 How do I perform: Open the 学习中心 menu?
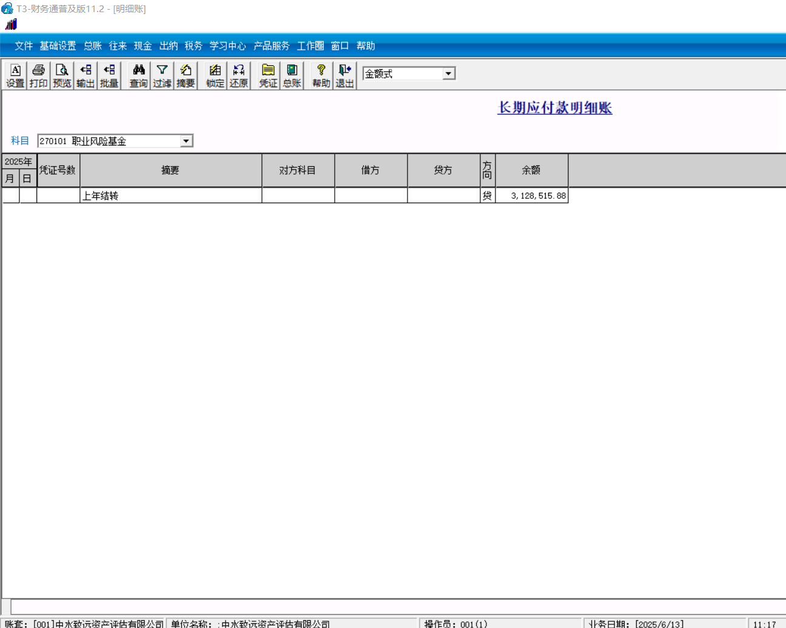click(x=227, y=46)
